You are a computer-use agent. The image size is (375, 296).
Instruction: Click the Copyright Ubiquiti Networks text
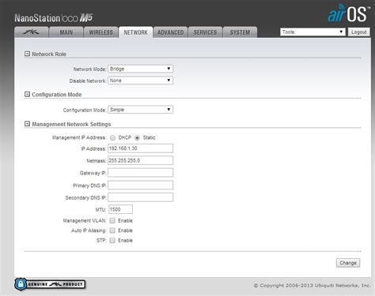pyautogui.click(x=312, y=286)
